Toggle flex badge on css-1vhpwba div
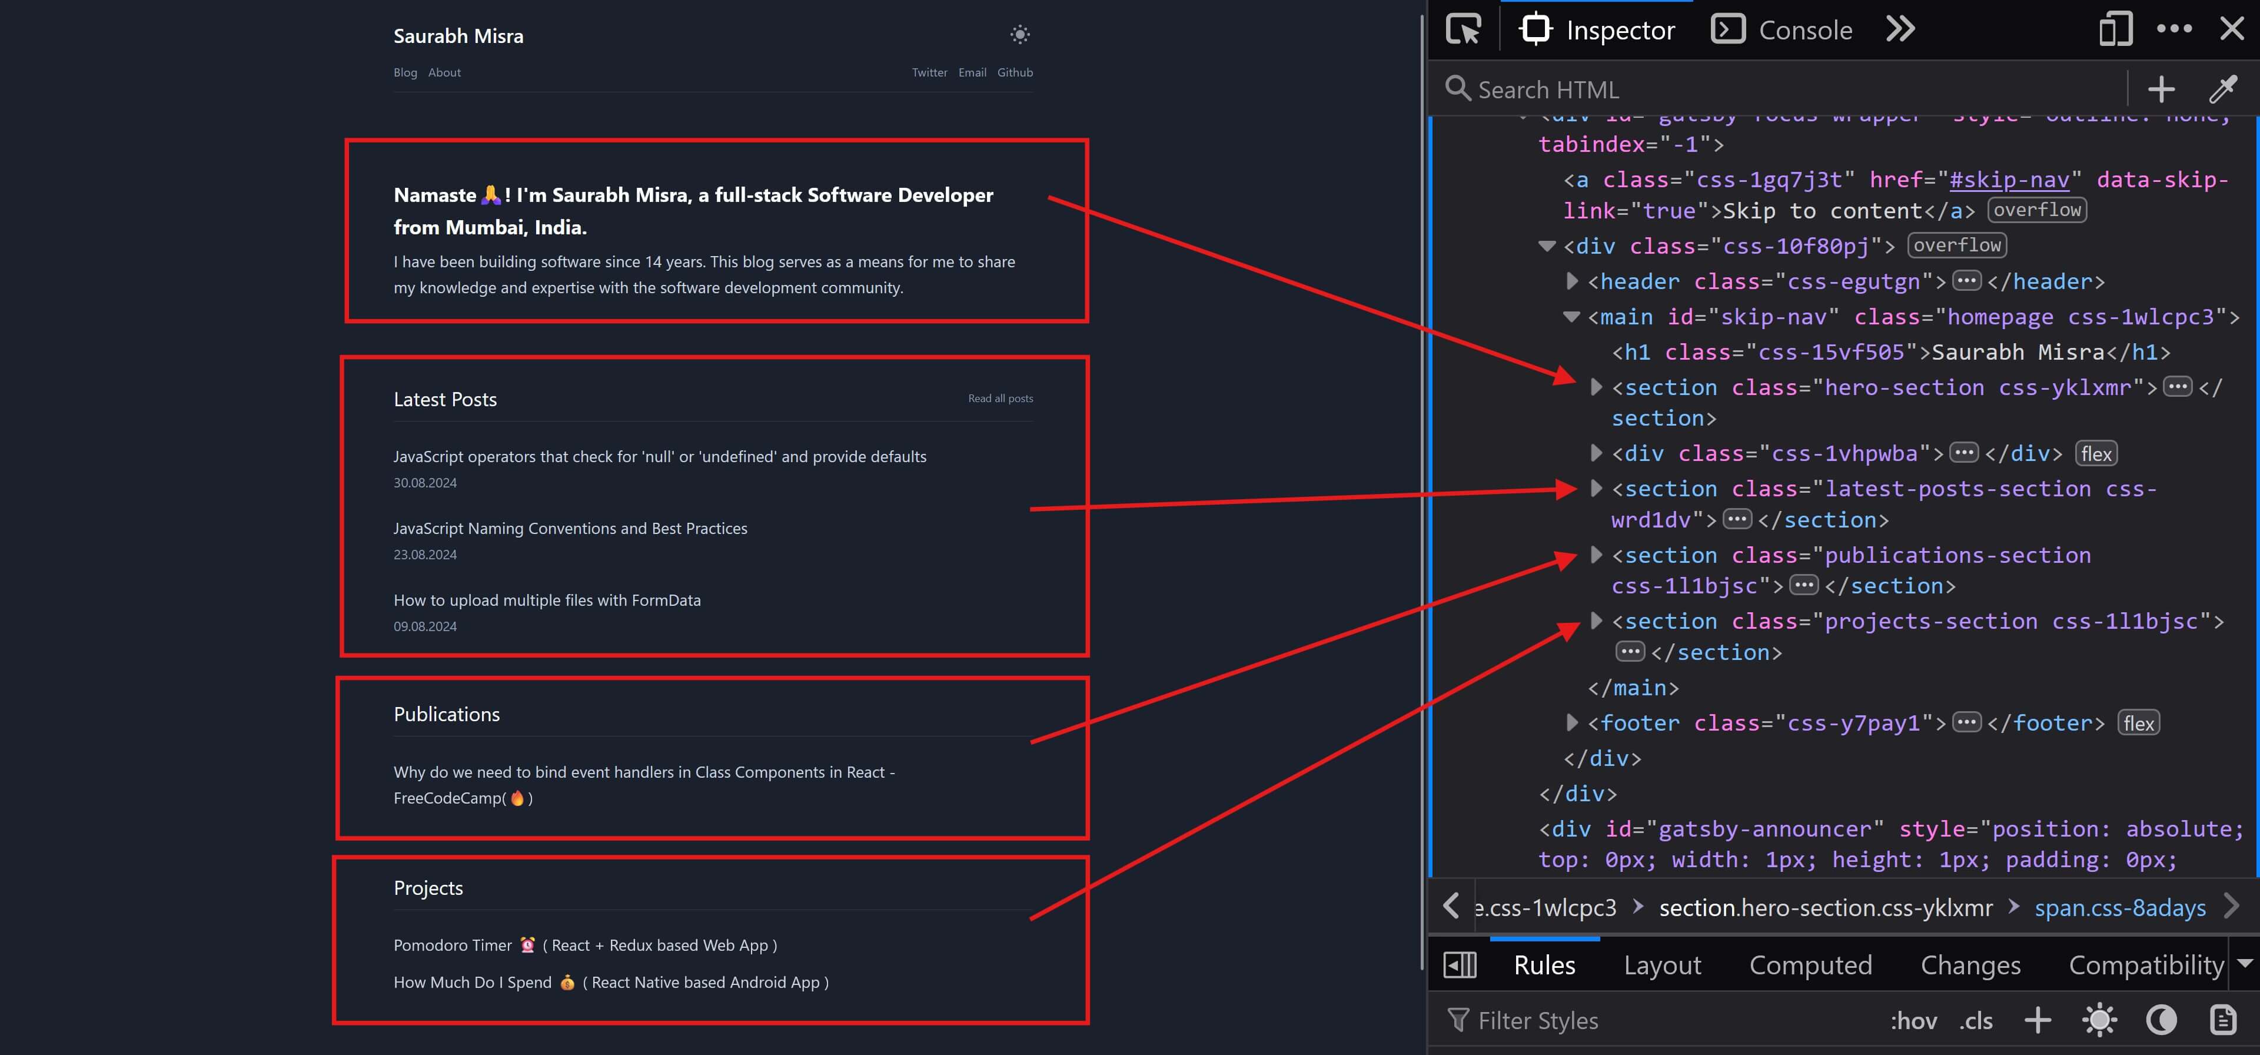The height and width of the screenshot is (1055, 2260). tap(2096, 454)
